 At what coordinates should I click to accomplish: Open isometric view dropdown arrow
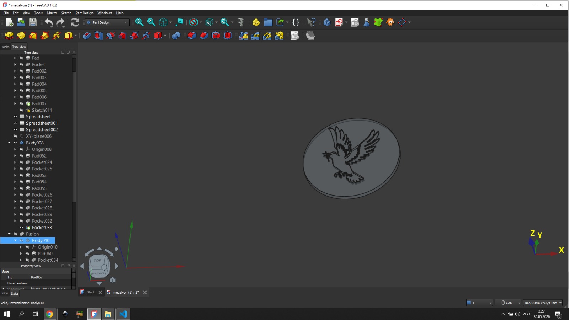pyautogui.click(x=170, y=22)
